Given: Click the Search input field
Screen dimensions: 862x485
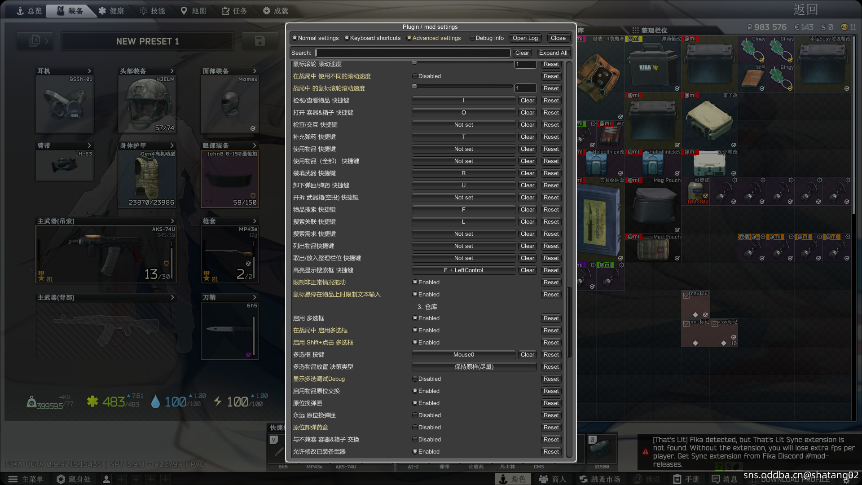Looking at the screenshot, I should point(413,53).
